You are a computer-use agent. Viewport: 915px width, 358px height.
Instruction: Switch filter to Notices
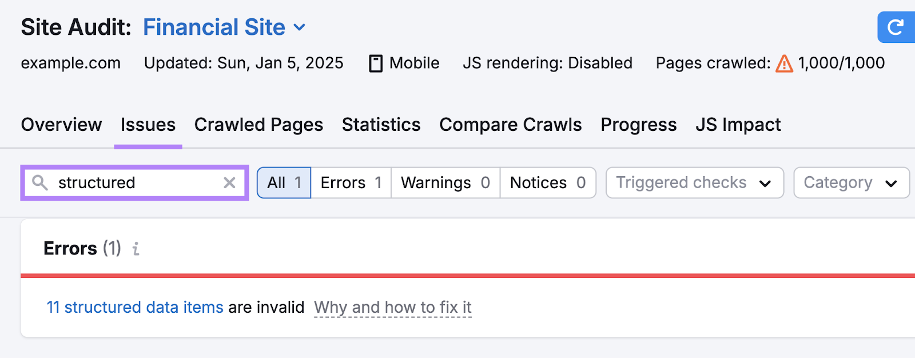pyautogui.click(x=547, y=182)
